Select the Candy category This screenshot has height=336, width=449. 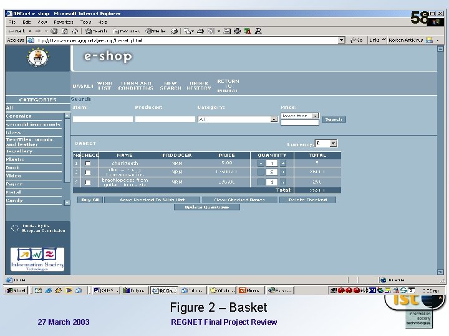pos(14,200)
